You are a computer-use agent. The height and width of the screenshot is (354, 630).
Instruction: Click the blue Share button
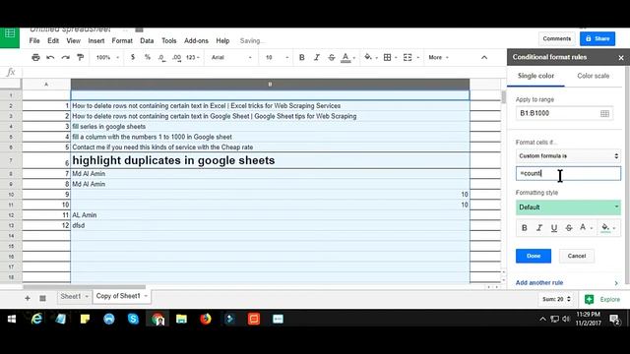pyautogui.click(x=598, y=39)
